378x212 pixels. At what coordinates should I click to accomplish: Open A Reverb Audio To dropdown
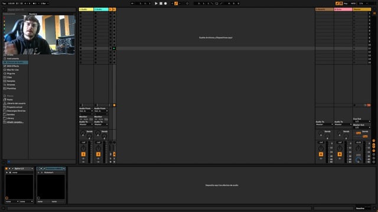point(324,124)
